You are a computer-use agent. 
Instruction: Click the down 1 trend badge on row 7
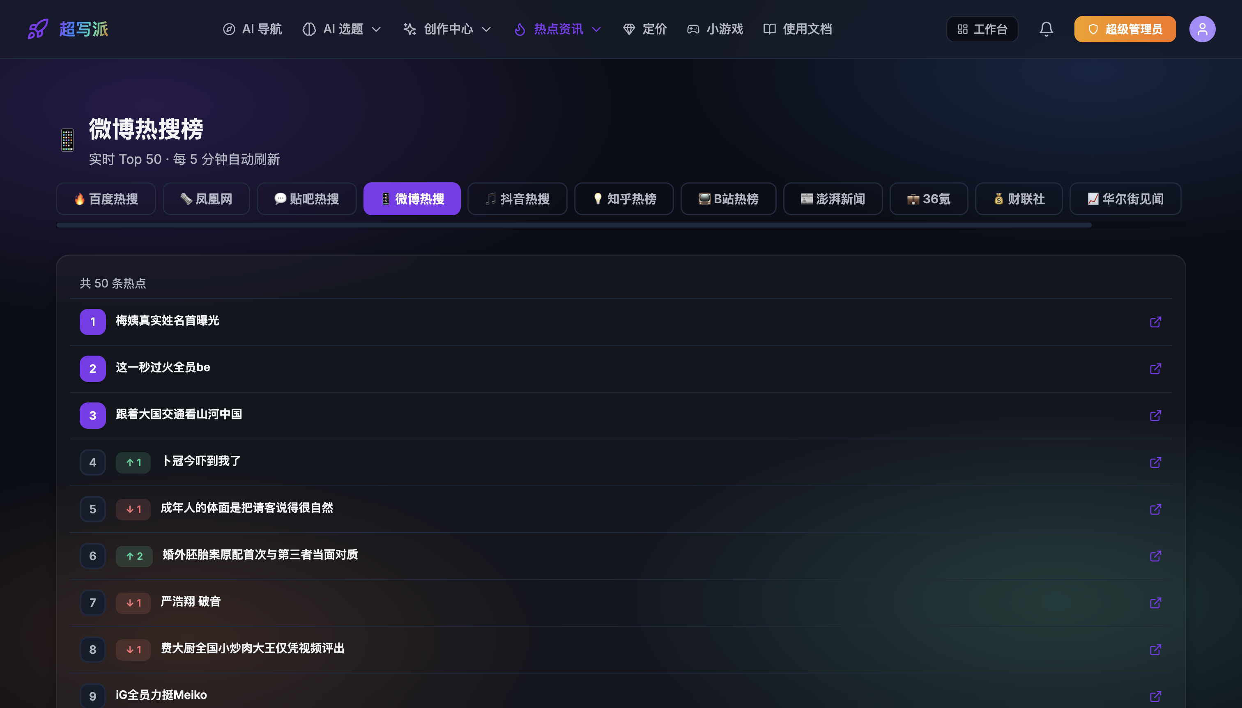pos(133,602)
